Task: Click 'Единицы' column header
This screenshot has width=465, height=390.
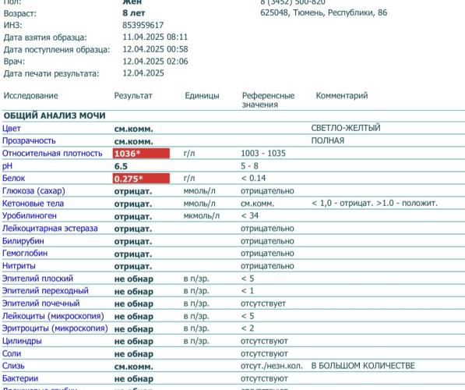Action: (202, 96)
